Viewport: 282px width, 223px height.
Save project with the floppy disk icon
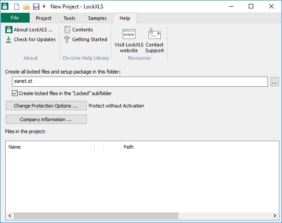point(36,7)
